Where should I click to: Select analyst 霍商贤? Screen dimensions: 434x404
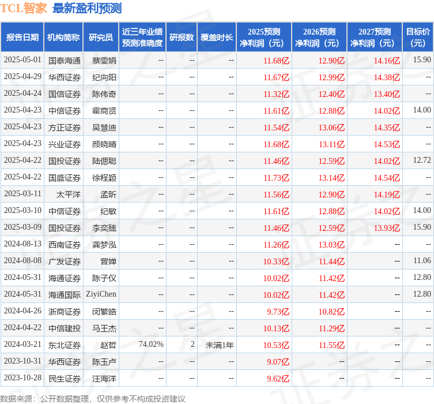click(x=104, y=111)
